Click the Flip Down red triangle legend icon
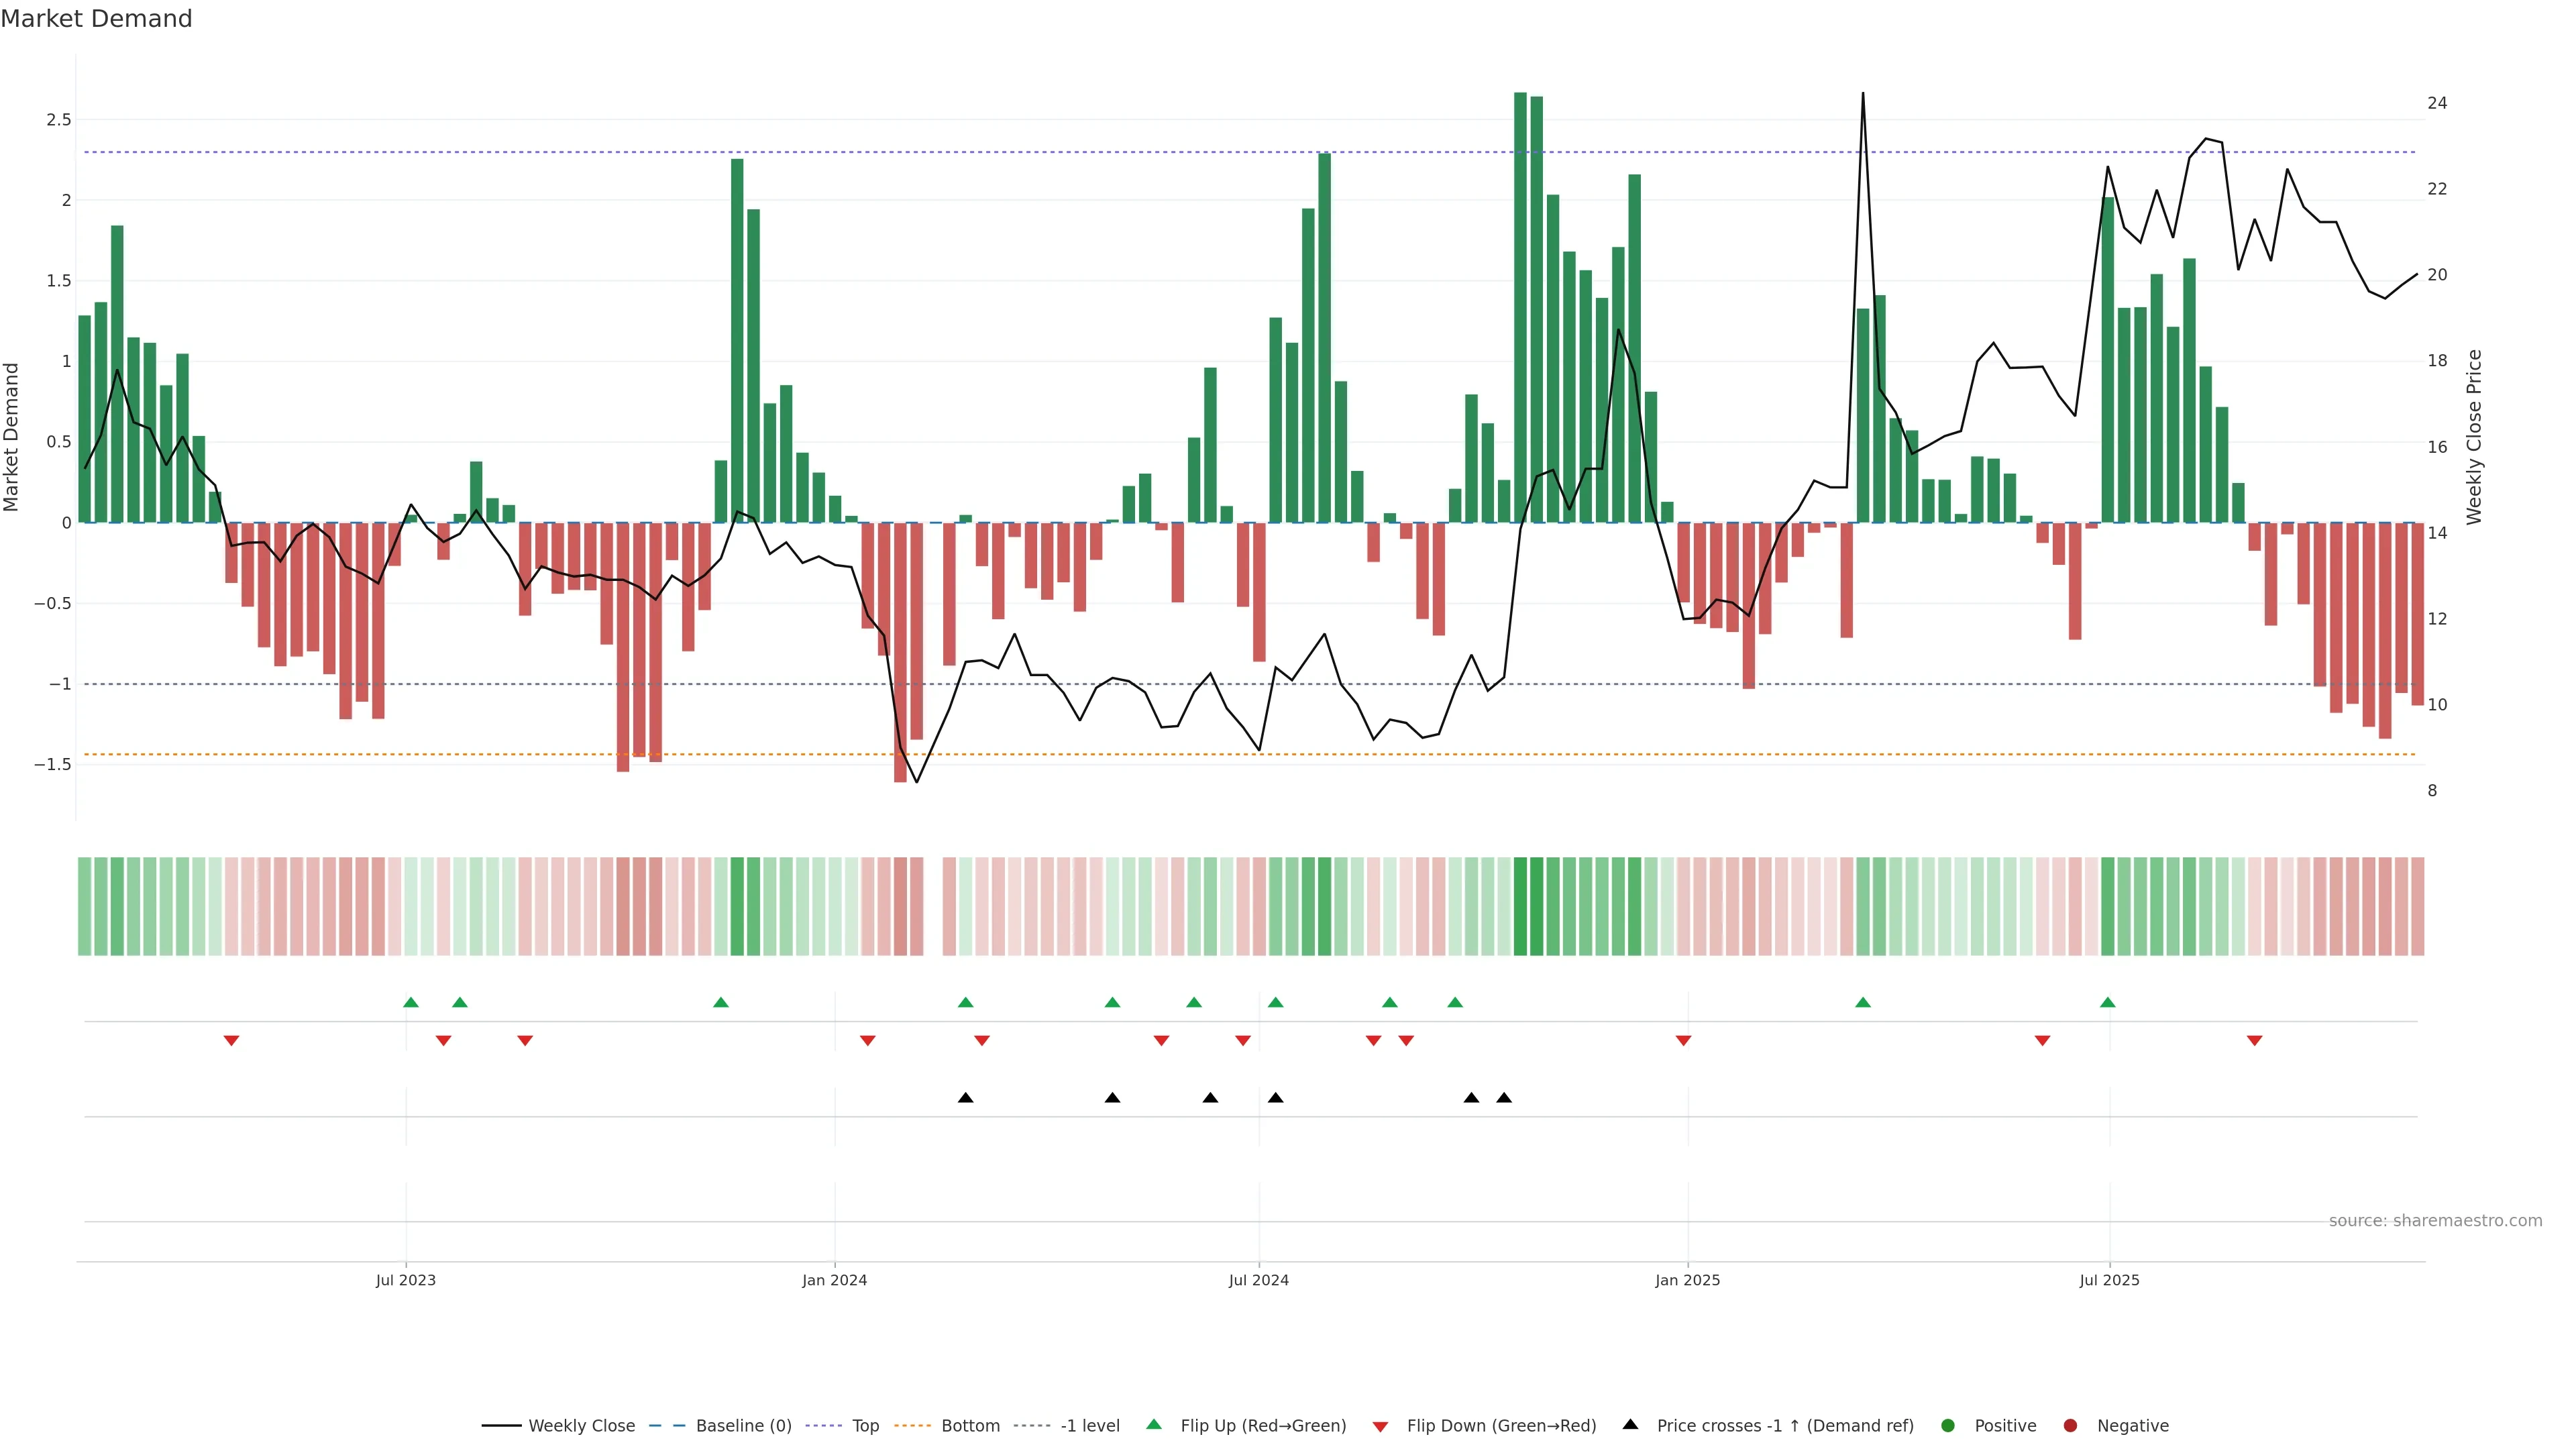 tap(1380, 1426)
